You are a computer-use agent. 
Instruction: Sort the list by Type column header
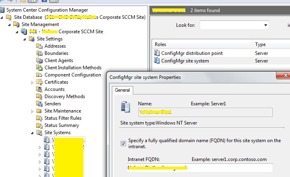coord(272,44)
